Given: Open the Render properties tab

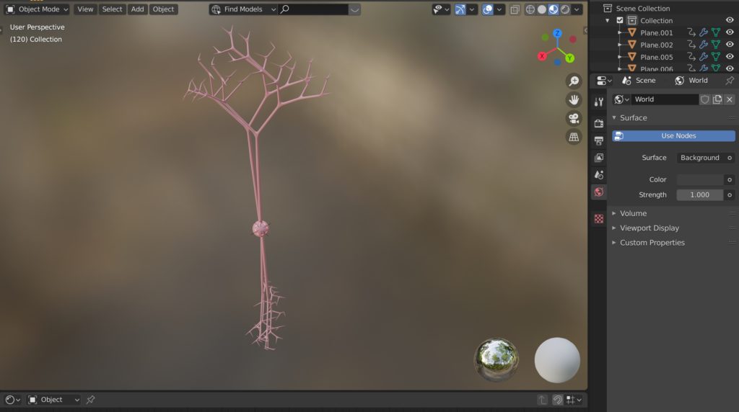Looking at the screenshot, I should tap(598, 123).
